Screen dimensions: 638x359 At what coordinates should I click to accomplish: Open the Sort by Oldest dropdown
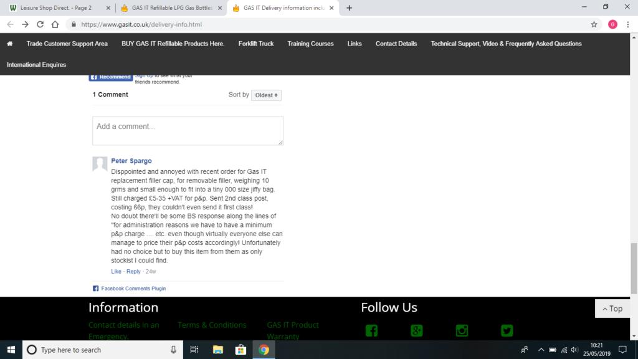pyautogui.click(x=266, y=95)
